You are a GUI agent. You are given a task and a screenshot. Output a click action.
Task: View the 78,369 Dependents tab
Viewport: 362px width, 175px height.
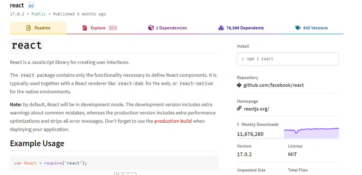pos(241,28)
